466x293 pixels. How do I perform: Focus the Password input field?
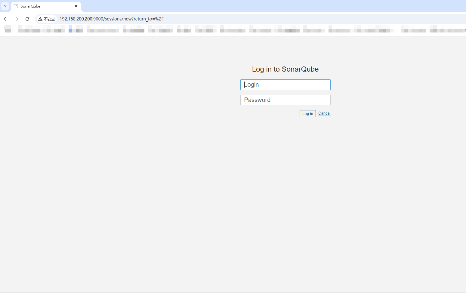point(285,100)
